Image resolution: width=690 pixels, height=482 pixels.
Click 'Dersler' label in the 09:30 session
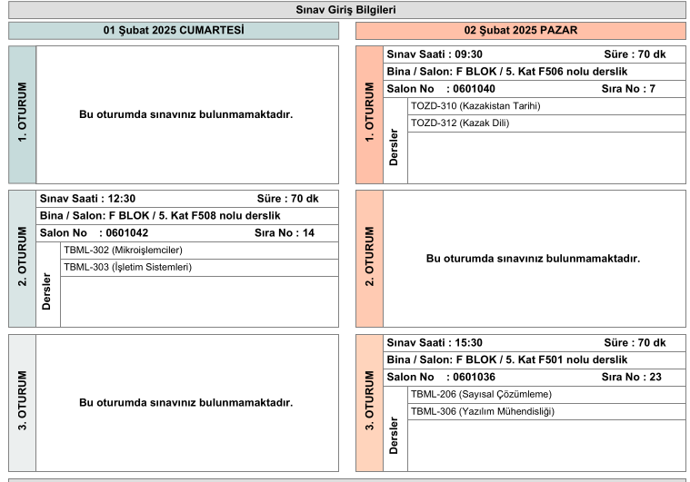(394, 147)
